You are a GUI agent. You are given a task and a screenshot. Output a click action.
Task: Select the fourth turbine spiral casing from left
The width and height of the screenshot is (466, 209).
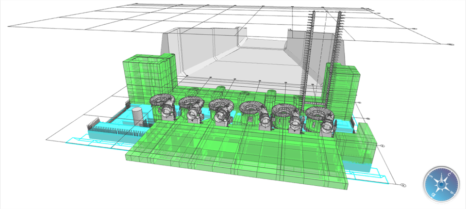tap(252, 107)
